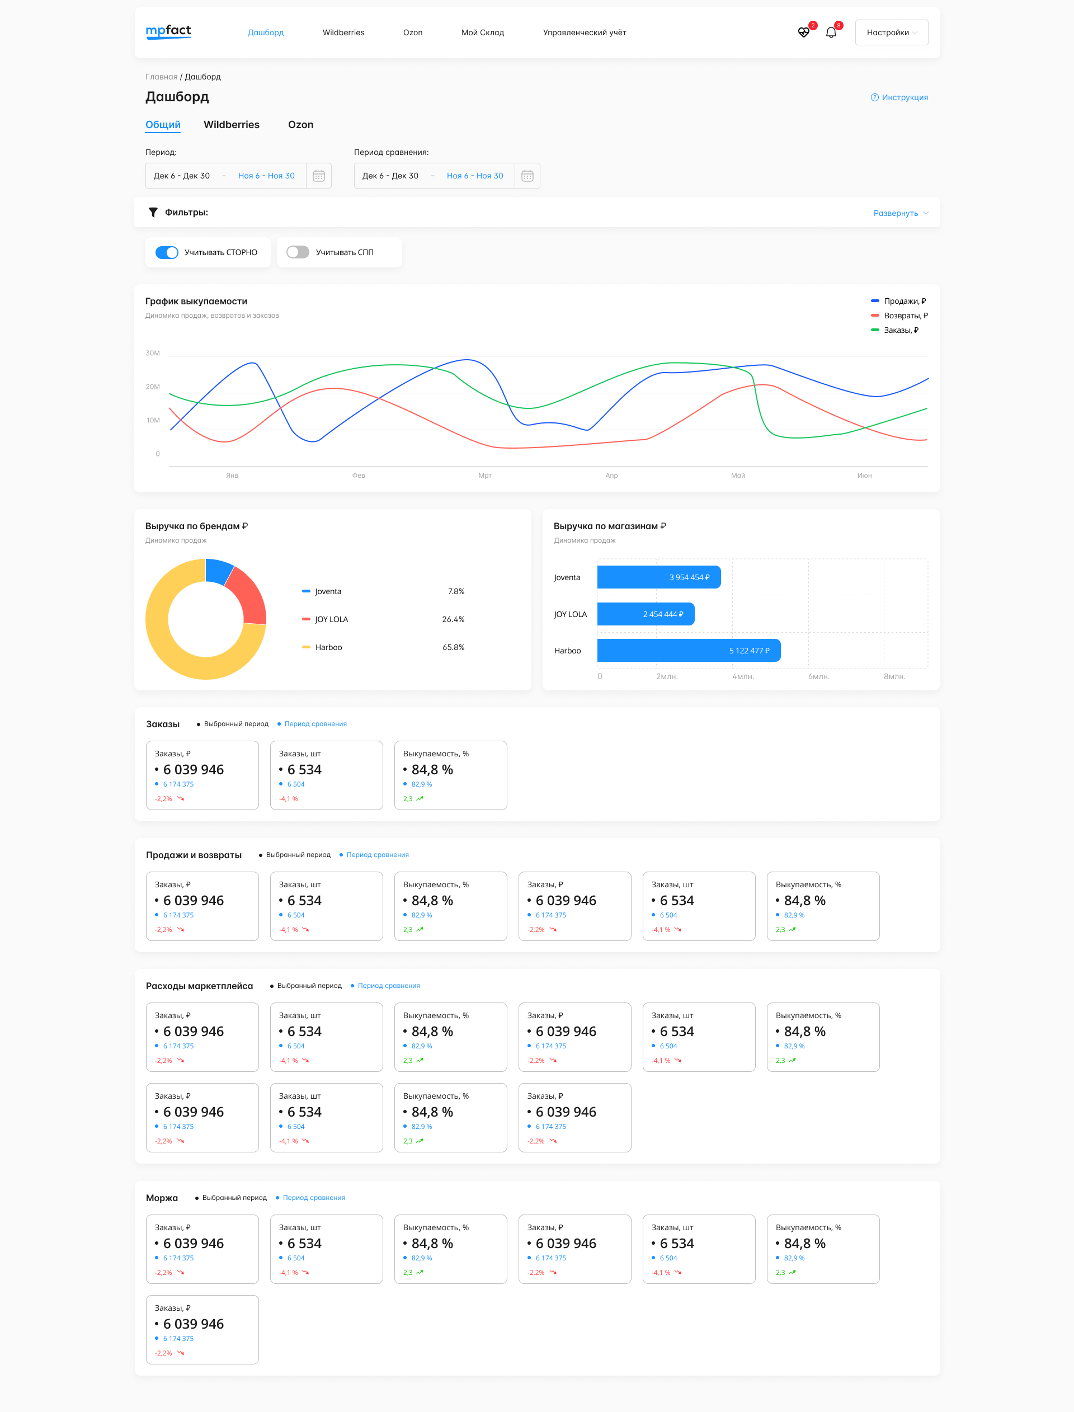
Task: Click the Harboo revenue bar 5 122 477 ₽
Action: 688,650
